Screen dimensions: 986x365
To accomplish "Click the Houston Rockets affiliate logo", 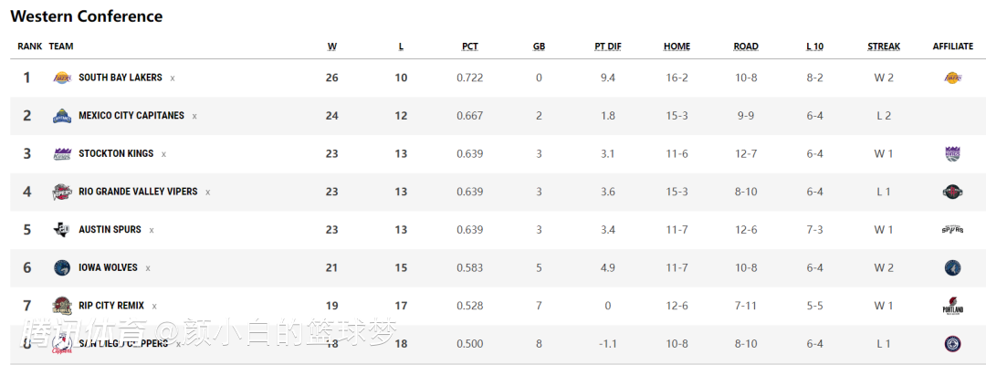I will (952, 192).
